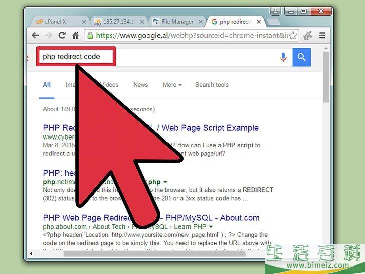365x274 pixels.
Task: Maximize the Chrome window
Action: [x=303, y=11]
